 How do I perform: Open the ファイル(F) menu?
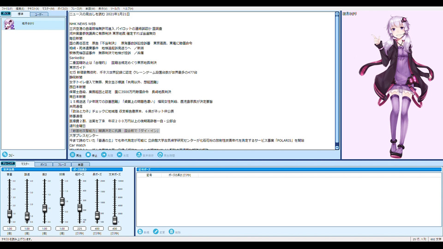click(x=7, y=9)
